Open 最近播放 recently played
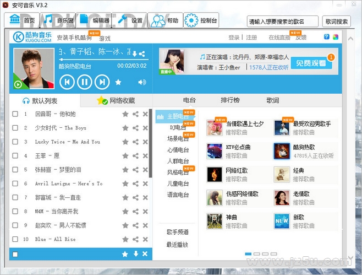The width and height of the screenshot is (362, 275). [x=177, y=245]
